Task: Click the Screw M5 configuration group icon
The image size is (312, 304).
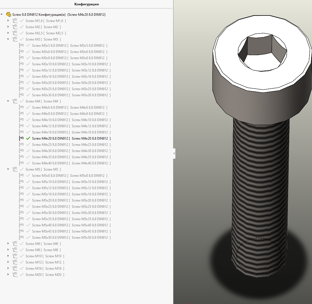Action: pyautogui.click(x=15, y=169)
